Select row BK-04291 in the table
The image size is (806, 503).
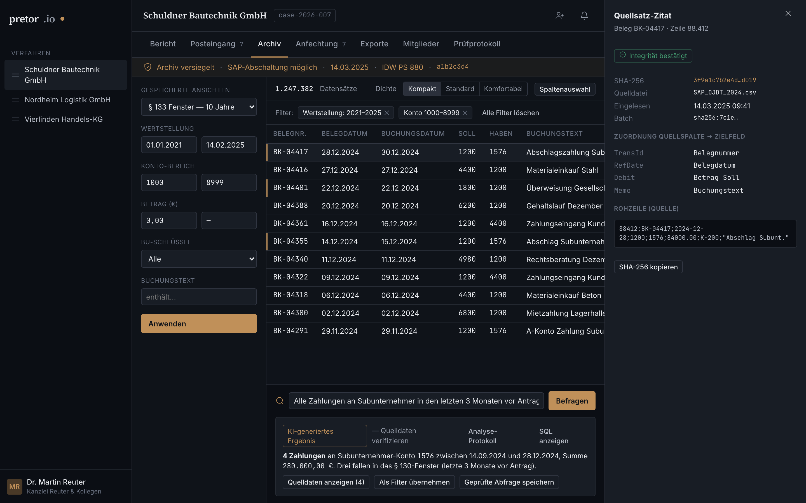[x=435, y=331]
